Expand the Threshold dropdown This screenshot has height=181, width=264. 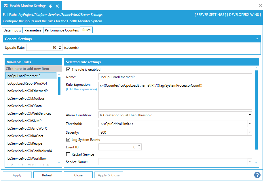coord(249,124)
